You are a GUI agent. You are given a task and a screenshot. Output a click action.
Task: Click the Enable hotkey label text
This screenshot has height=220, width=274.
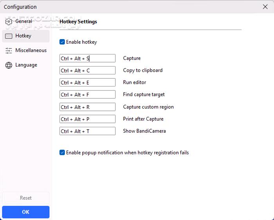point(81,42)
